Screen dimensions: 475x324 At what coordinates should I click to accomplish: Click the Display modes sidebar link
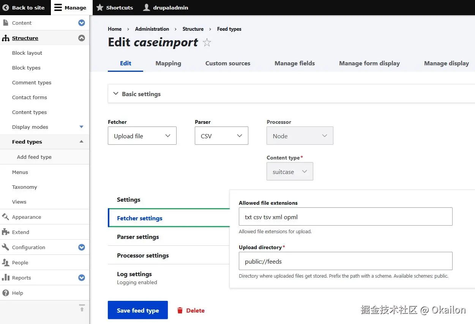pyautogui.click(x=30, y=127)
